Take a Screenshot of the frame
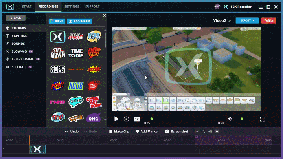 (x=177, y=132)
